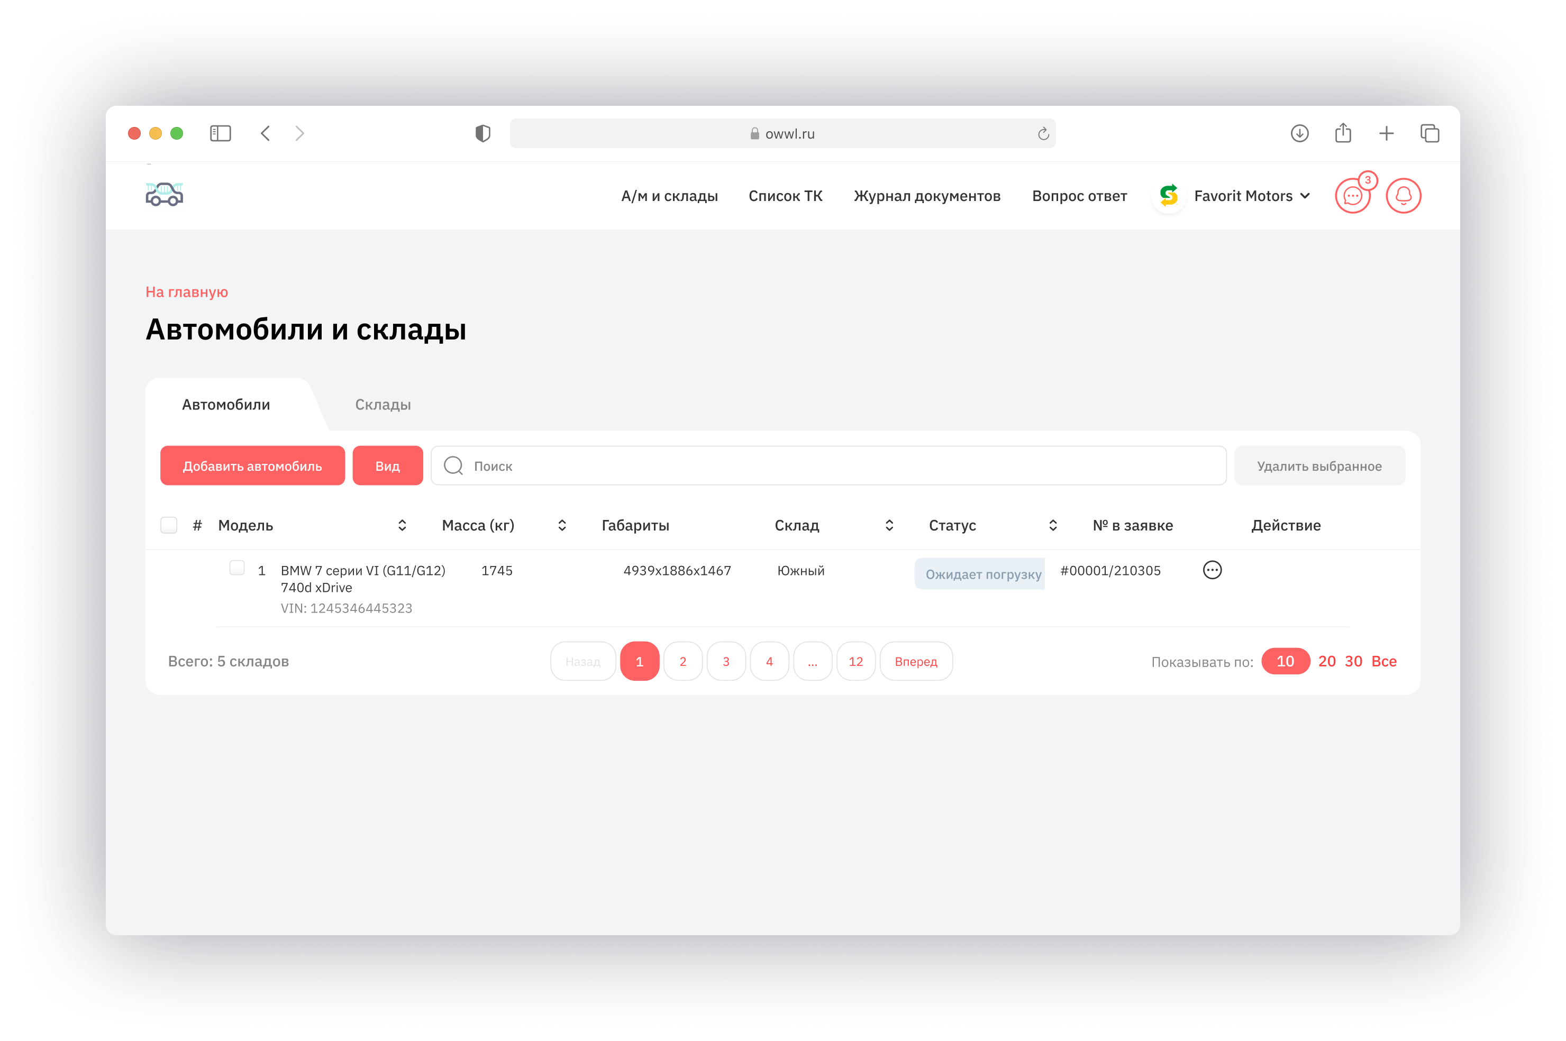Reload the owwl.ru page
Image resolution: width=1566 pixels, height=1041 pixels.
(x=1043, y=133)
